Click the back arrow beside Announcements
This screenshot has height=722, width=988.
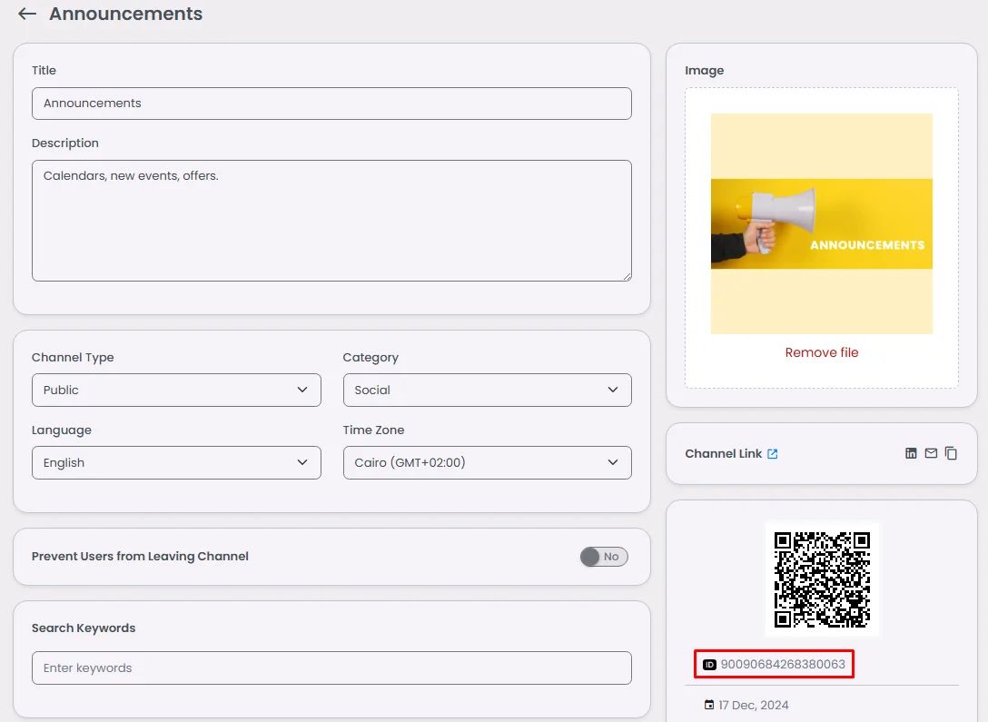click(x=27, y=15)
